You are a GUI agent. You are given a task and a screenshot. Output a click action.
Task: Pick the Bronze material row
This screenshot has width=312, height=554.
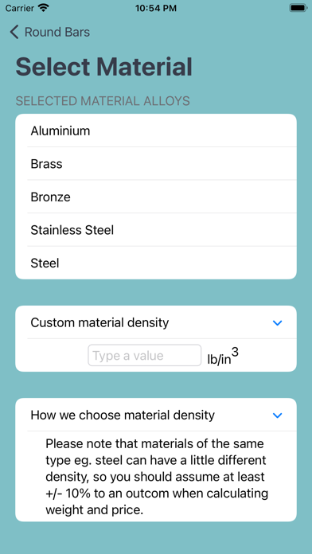pos(156,197)
